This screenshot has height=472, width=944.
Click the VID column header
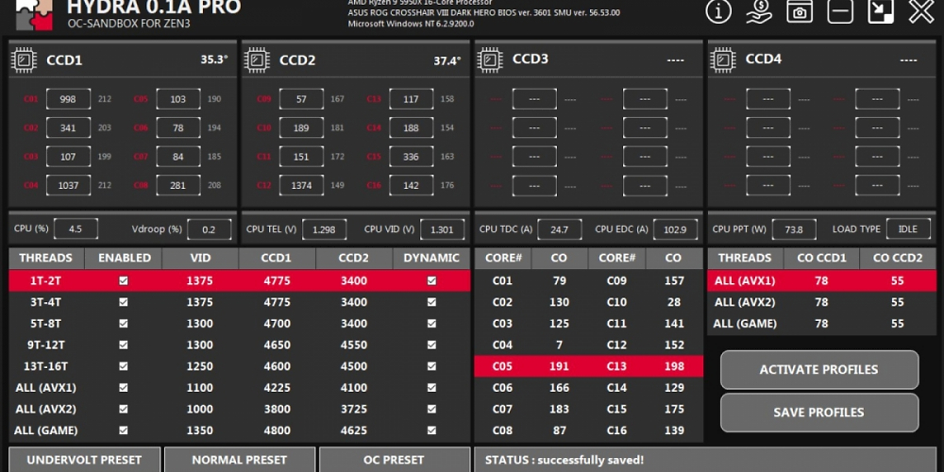[200, 258]
